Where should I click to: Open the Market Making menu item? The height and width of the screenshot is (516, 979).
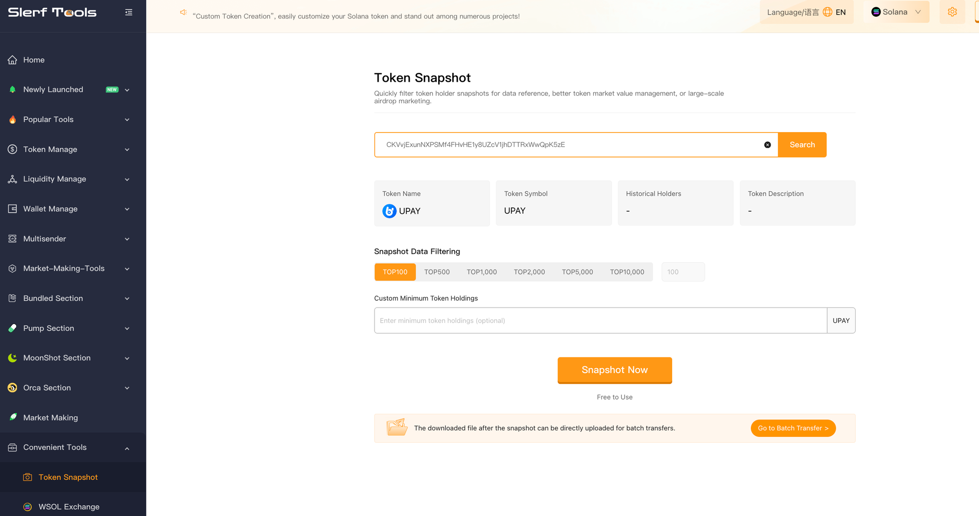point(73,417)
